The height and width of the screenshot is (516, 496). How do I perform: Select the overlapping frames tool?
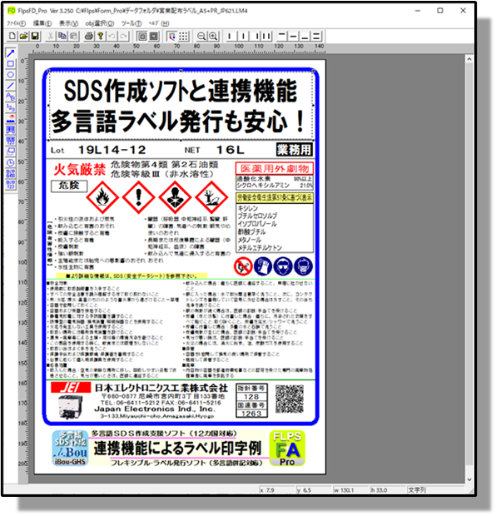[11, 151]
